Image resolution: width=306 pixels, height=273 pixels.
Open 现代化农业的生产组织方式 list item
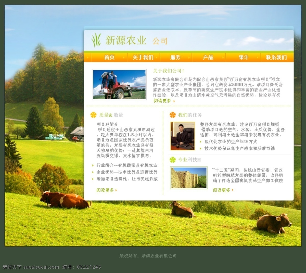coord(231,142)
